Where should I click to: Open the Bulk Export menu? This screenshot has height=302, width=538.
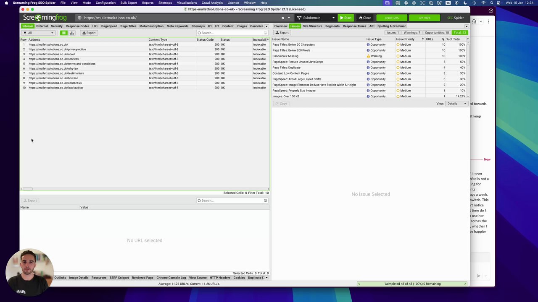coord(129,3)
